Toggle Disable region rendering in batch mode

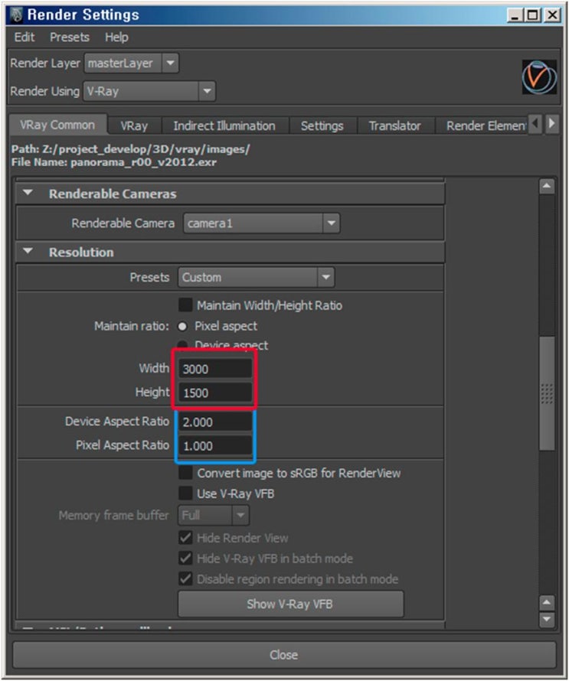[x=185, y=578]
